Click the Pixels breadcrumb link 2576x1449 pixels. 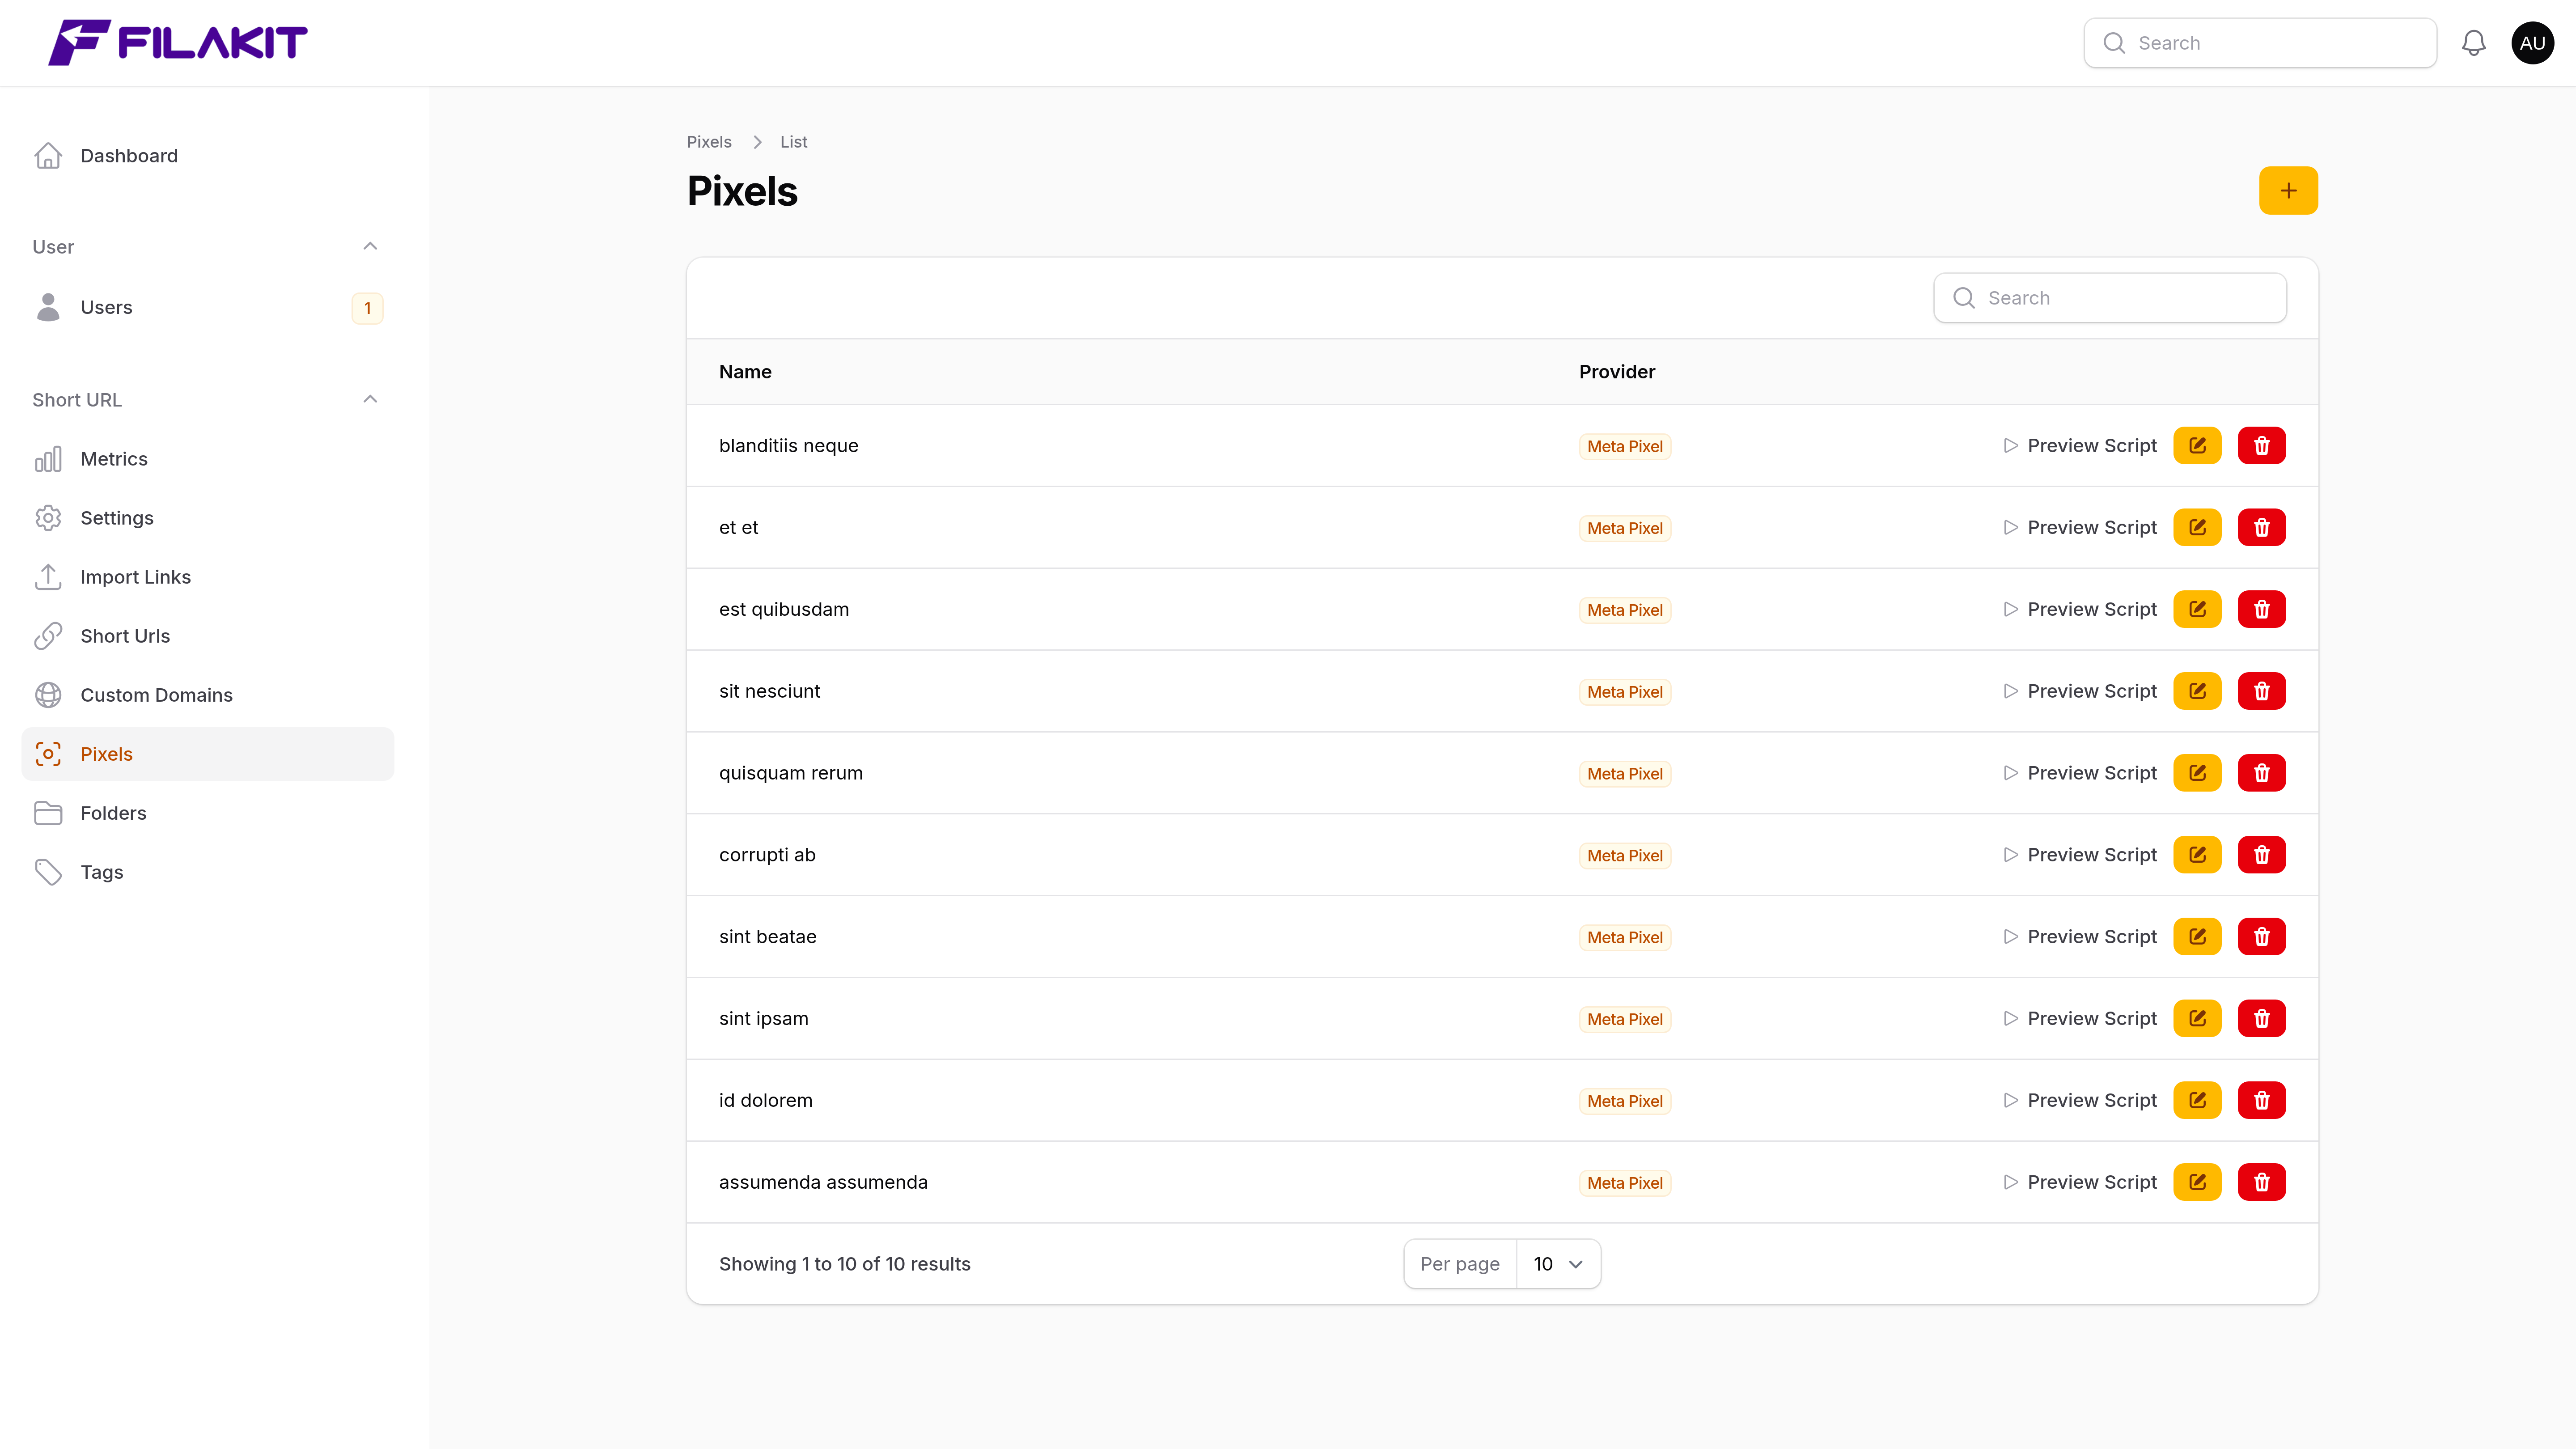tap(709, 142)
